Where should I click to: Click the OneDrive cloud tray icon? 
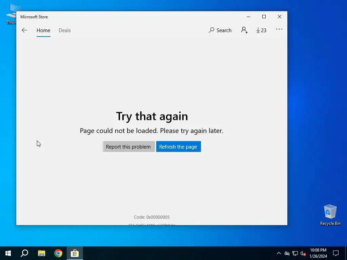click(287, 253)
